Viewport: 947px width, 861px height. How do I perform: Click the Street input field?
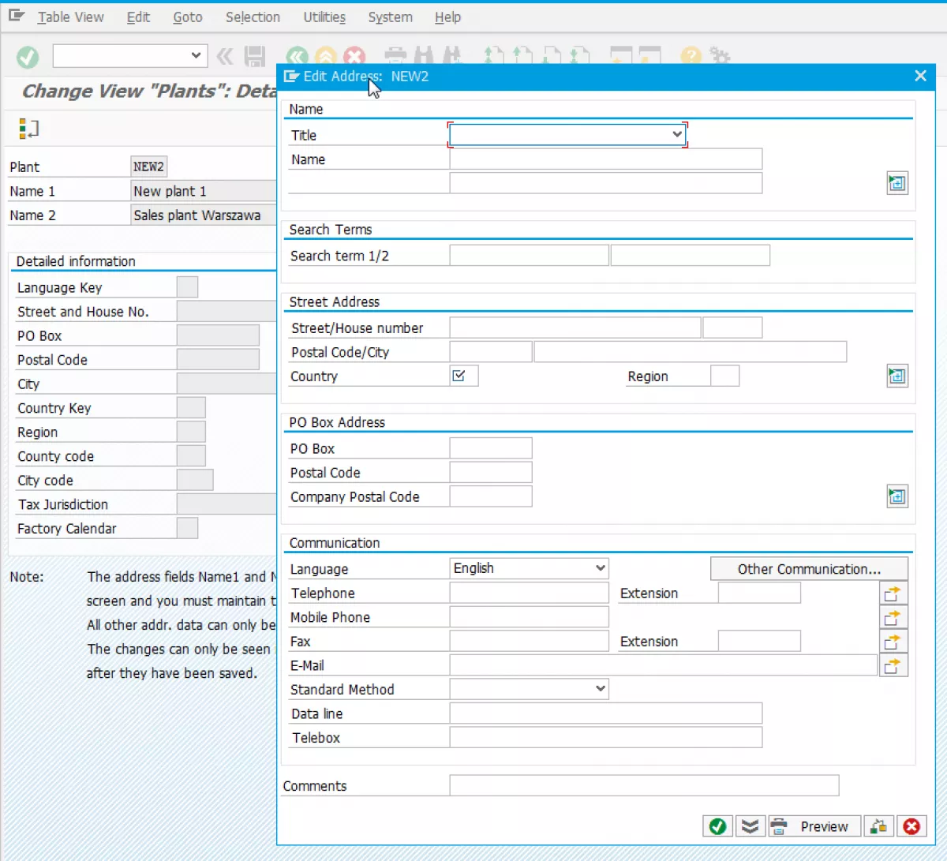tap(575, 328)
